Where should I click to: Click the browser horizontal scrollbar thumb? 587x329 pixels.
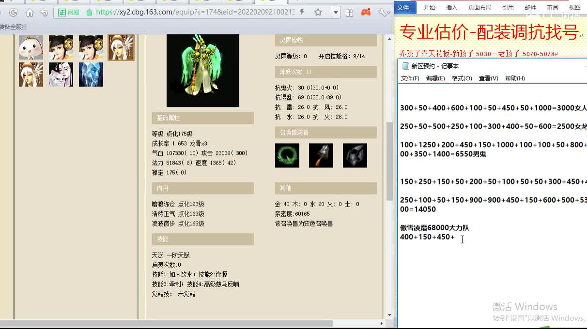pos(166,323)
